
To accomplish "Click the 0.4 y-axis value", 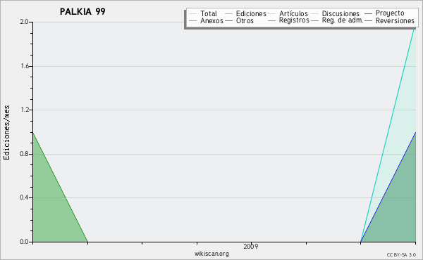I will (24, 197).
